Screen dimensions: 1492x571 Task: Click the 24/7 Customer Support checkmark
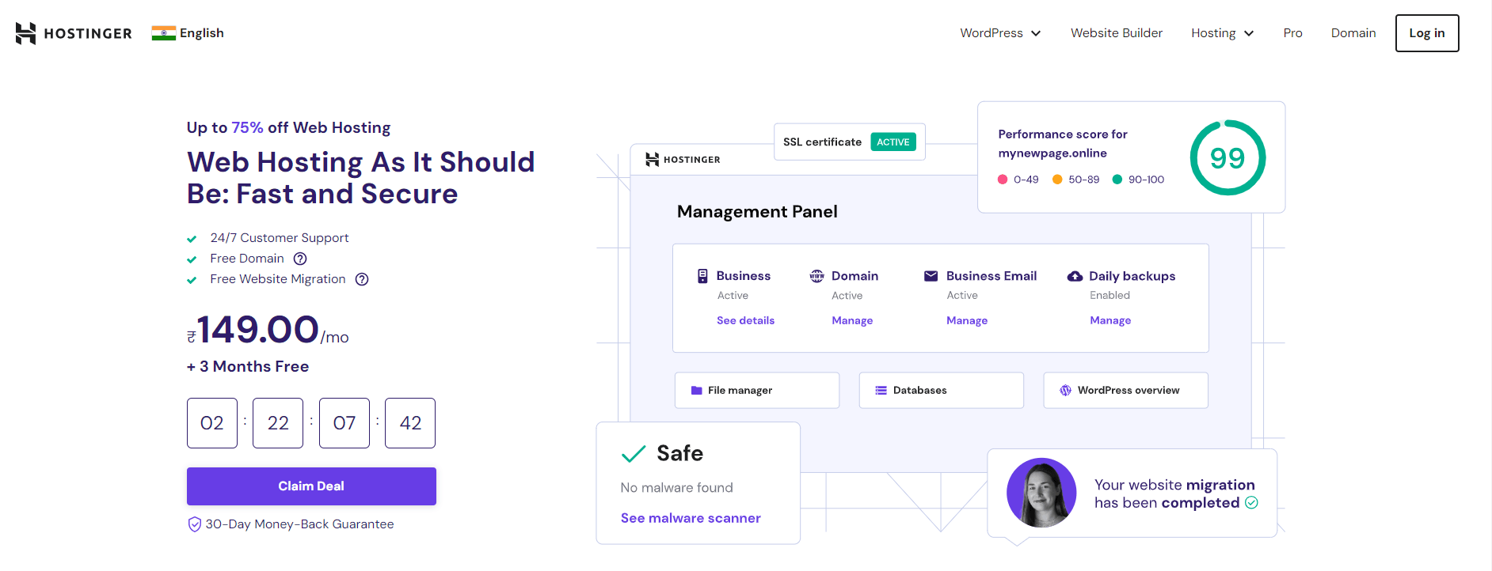tap(192, 239)
